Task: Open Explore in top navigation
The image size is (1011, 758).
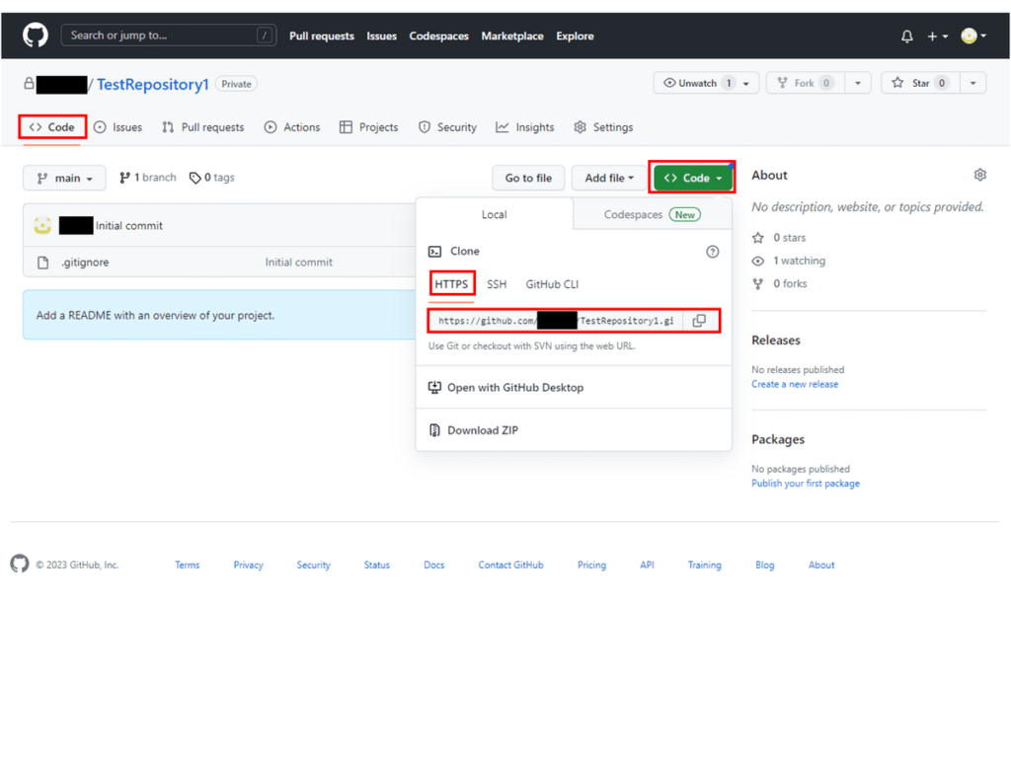Action: [576, 37]
